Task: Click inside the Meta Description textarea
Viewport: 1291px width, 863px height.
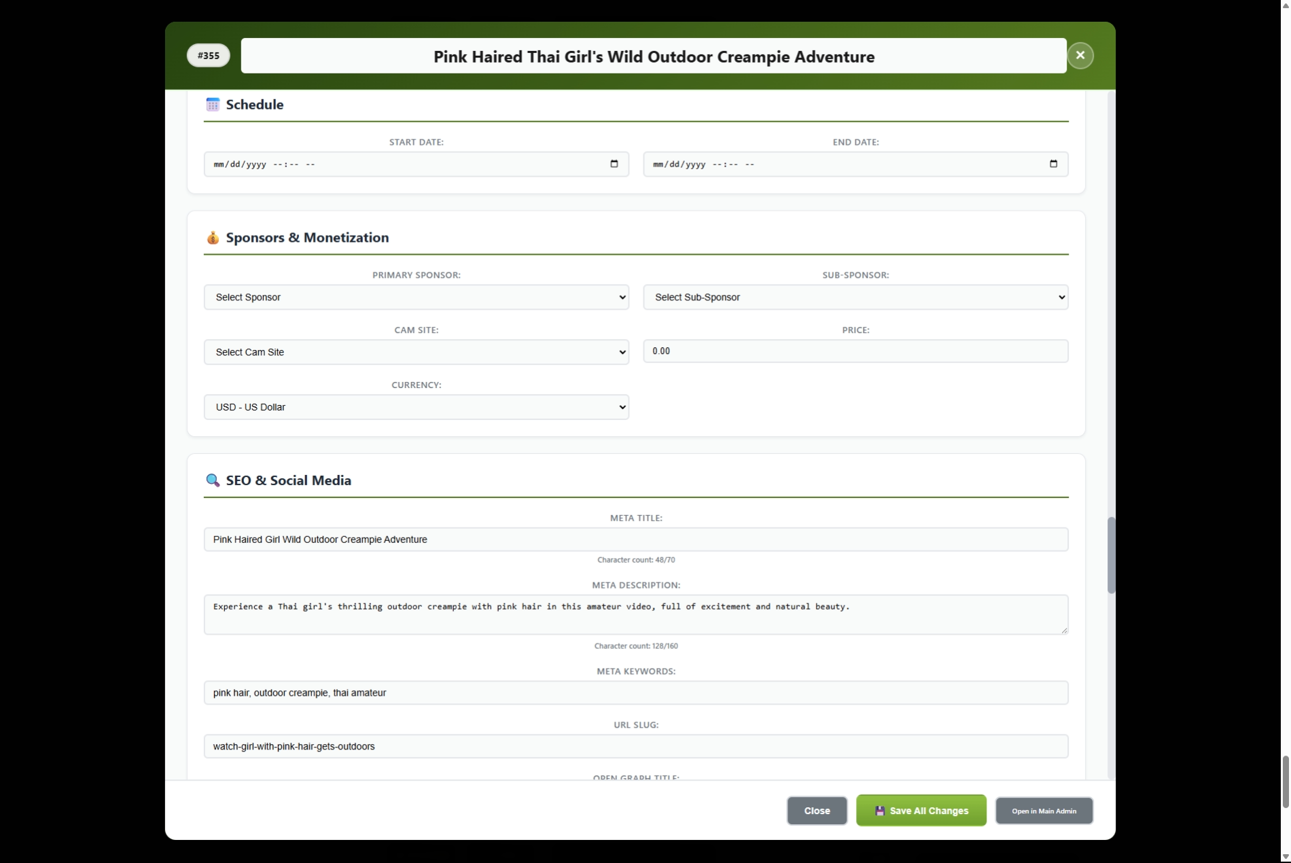Action: [636, 614]
